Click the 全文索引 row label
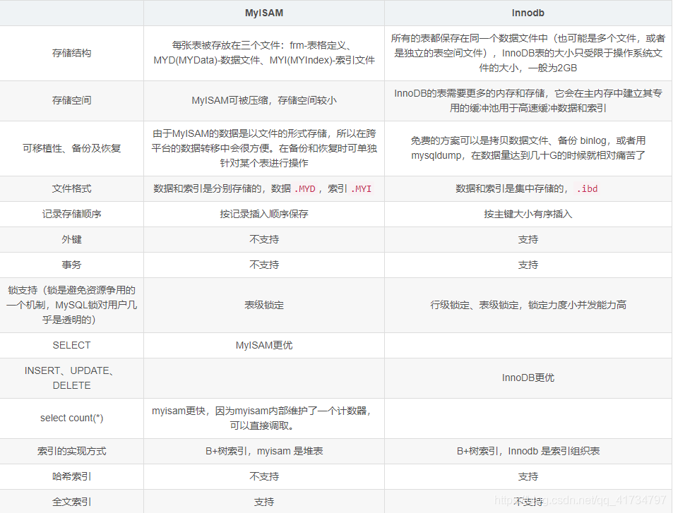Viewport: 673px width, 513px height. point(71,502)
